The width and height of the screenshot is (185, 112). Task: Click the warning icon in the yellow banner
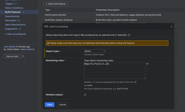48,43
